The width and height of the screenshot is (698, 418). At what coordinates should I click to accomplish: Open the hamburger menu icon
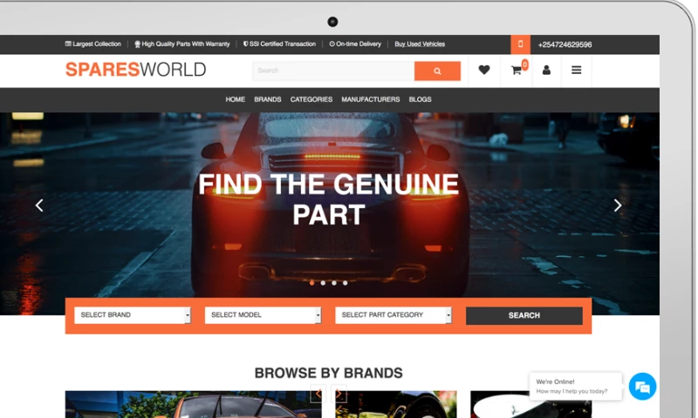576,71
